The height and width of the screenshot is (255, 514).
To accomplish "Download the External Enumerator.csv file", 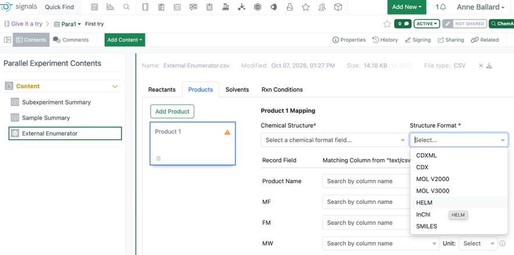I will point(489,66).
